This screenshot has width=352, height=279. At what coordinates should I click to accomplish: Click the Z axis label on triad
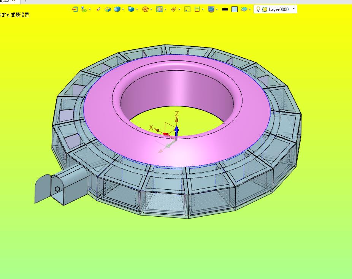[x=177, y=114]
